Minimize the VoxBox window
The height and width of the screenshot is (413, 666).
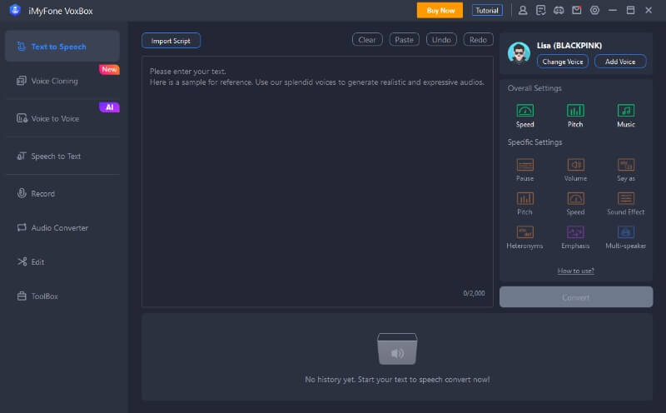pos(613,10)
